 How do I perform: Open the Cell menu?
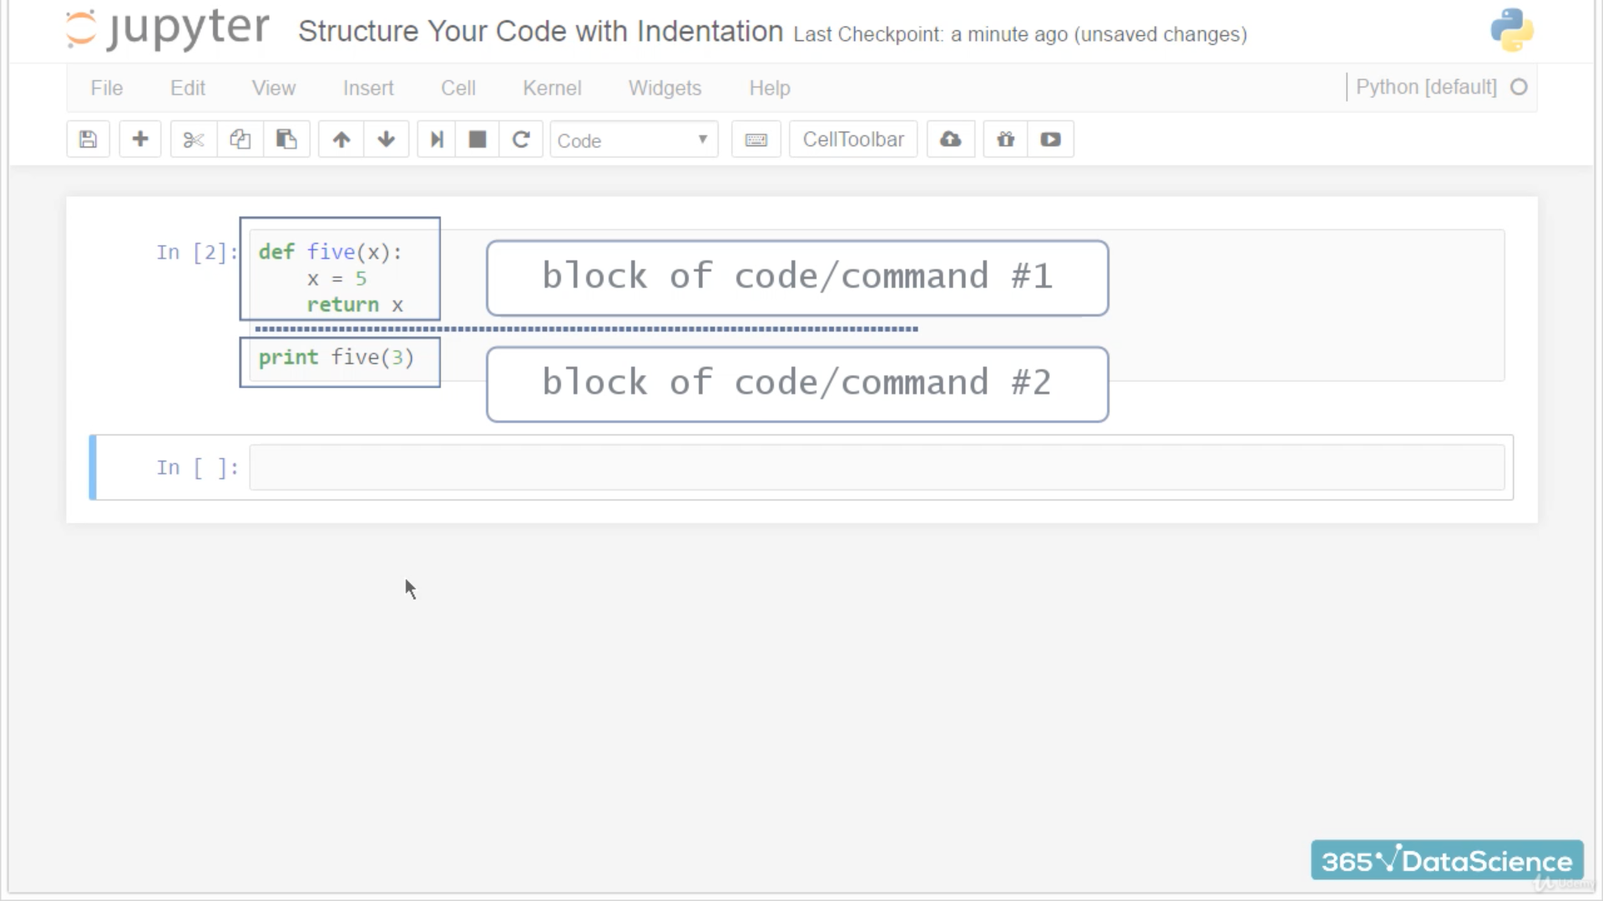(x=458, y=88)
